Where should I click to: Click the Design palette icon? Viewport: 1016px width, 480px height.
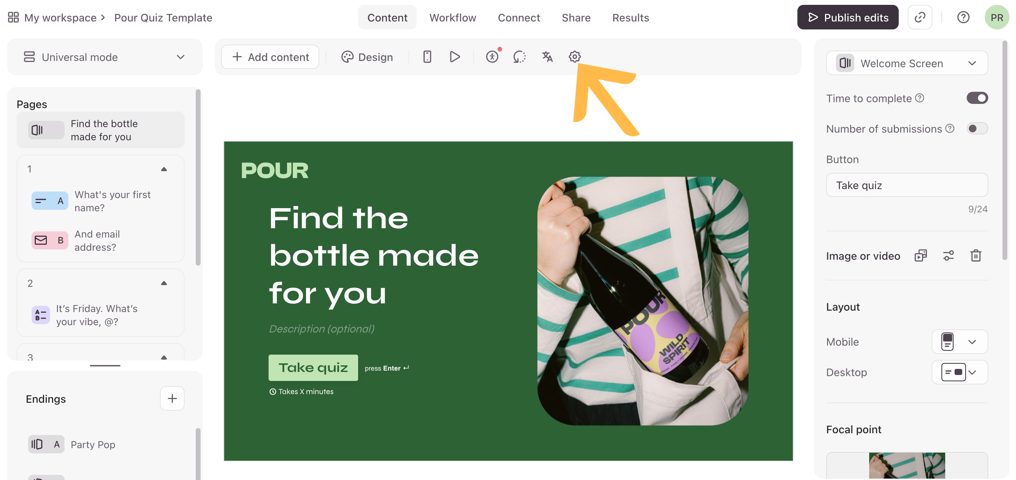[x=347, y=57]
